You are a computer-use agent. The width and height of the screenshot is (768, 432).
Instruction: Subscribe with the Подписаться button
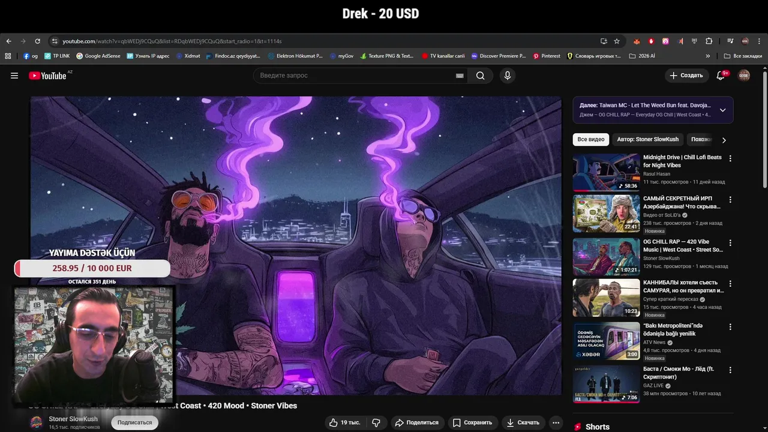[x=135, y=422]
